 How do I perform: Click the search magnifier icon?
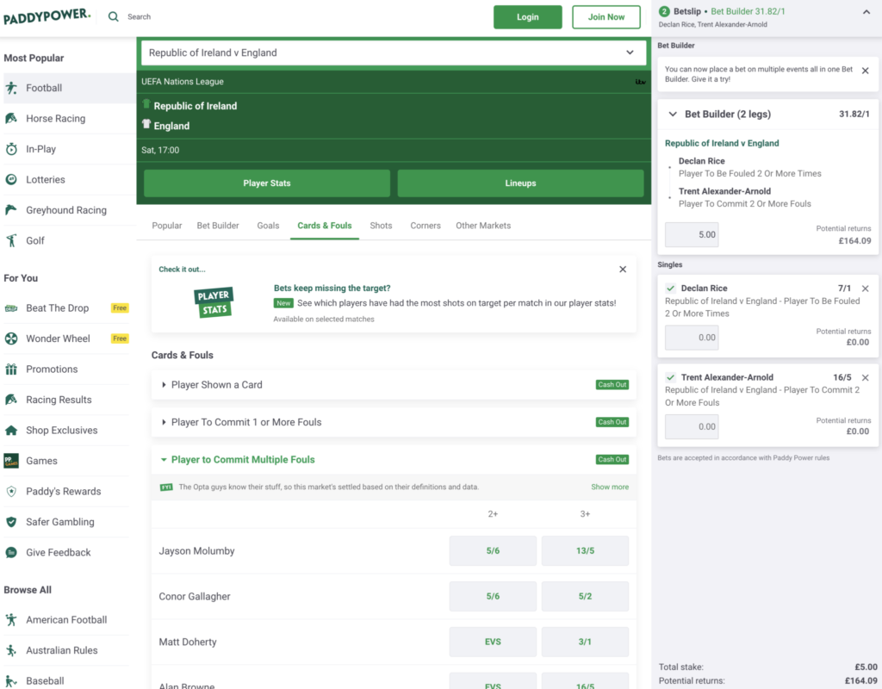tap(114, 16)
